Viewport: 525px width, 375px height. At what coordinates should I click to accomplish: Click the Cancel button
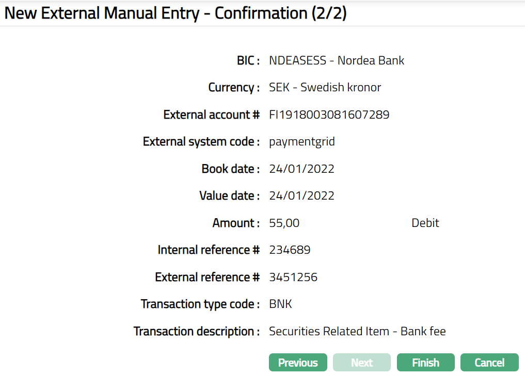coord(489,363)
